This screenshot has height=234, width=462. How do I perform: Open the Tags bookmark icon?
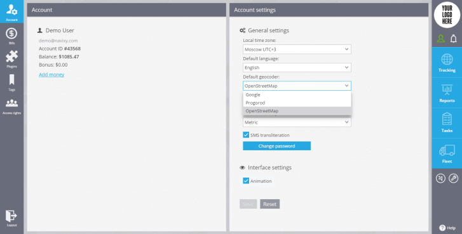point(11,80)
